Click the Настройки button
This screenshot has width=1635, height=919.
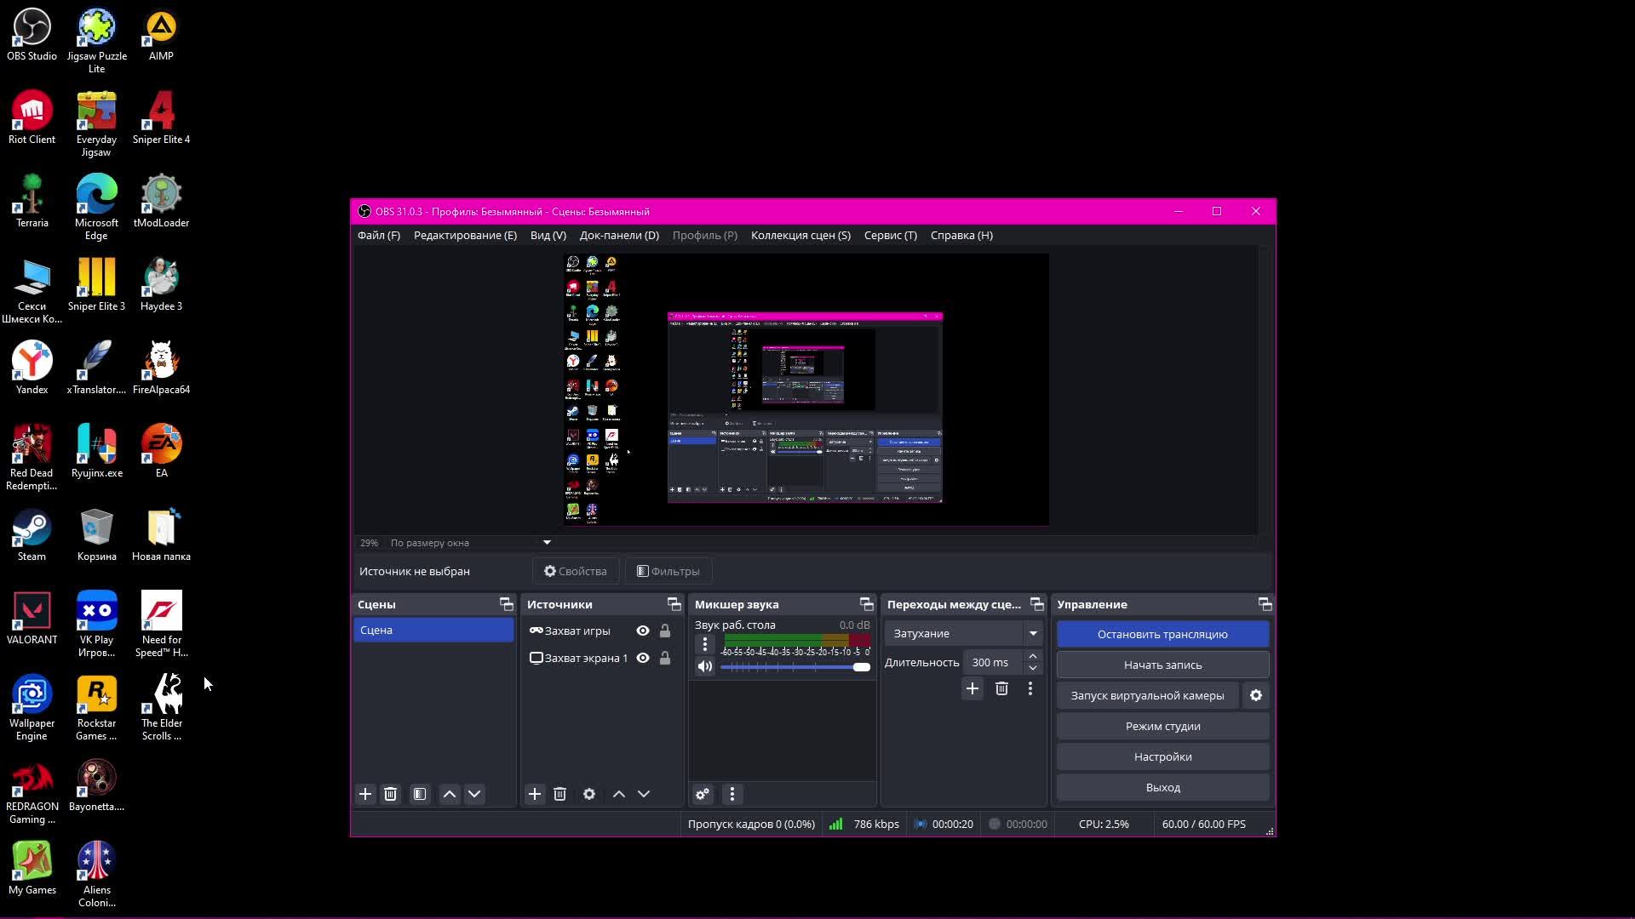1162,756
